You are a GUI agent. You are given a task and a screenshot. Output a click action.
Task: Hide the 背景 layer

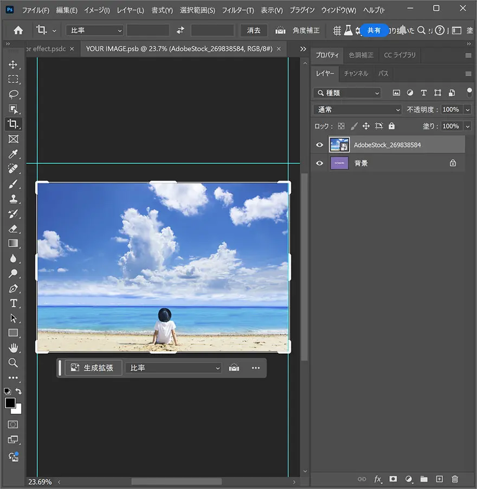pyautogui.click(x=319, y=163)
